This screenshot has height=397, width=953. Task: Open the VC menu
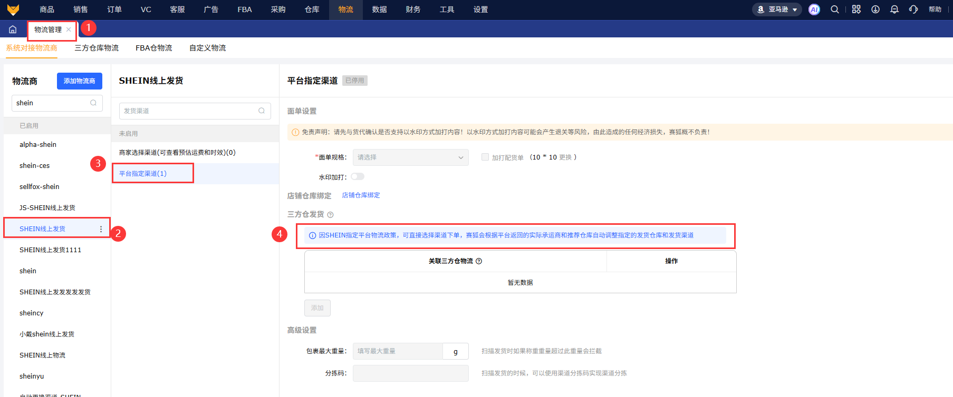146,9
